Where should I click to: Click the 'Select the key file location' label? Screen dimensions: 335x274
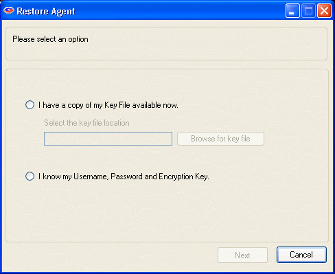pos(86,123)
